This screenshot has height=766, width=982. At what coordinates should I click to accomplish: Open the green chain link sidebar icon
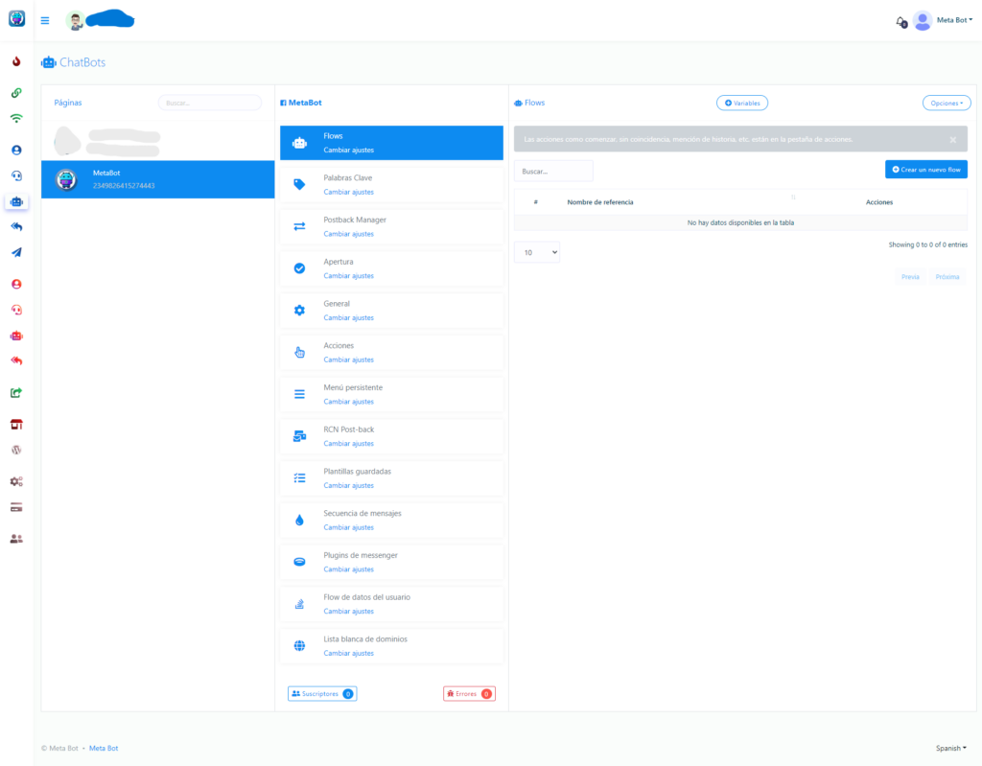[16, 93]
